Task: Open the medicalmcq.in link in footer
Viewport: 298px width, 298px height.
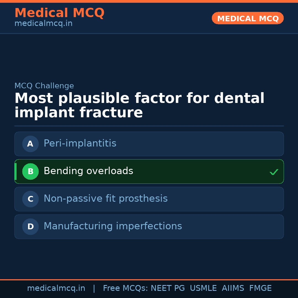Action: [56, 288]
